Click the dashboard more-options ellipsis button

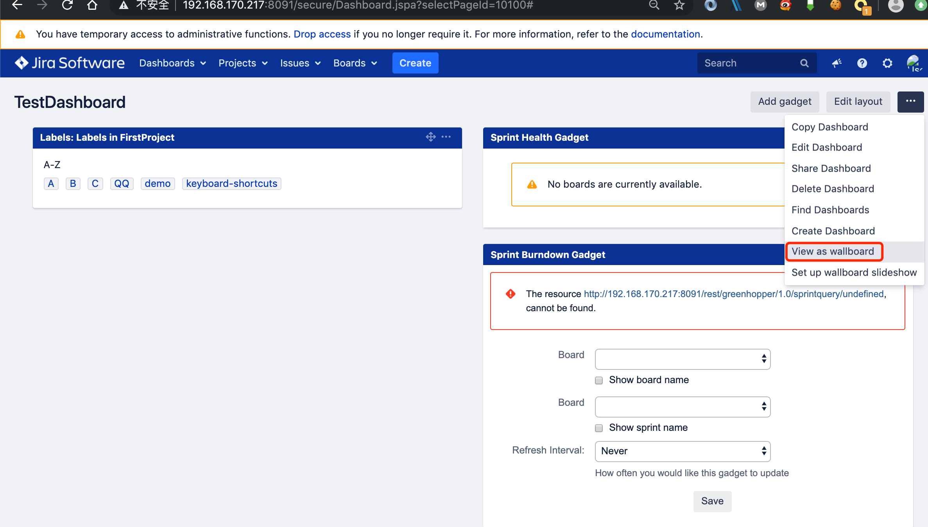(910, 102)
